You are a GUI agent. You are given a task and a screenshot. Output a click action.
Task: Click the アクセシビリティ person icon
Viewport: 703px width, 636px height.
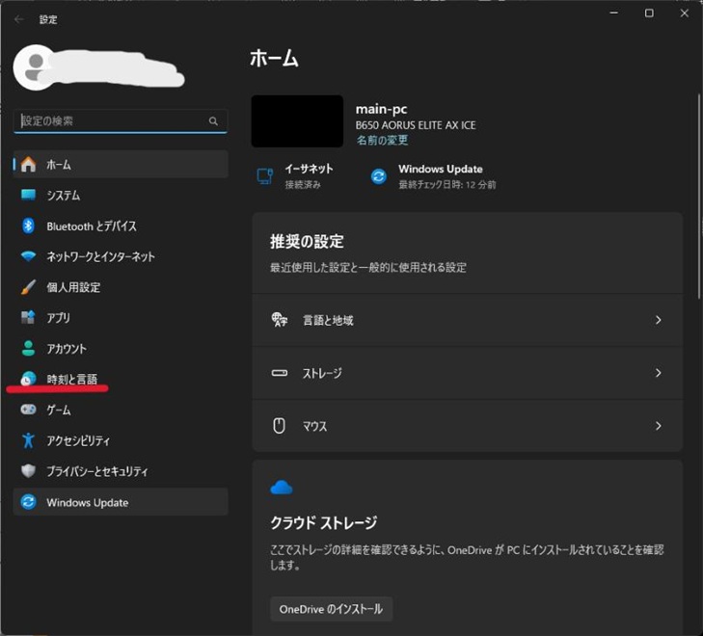tap(28, 440)
